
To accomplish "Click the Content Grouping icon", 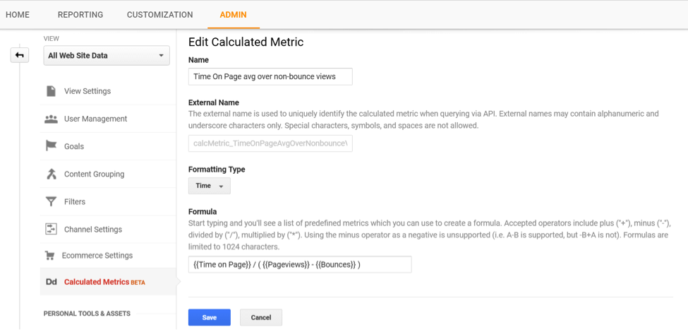I will click(51, 174).
